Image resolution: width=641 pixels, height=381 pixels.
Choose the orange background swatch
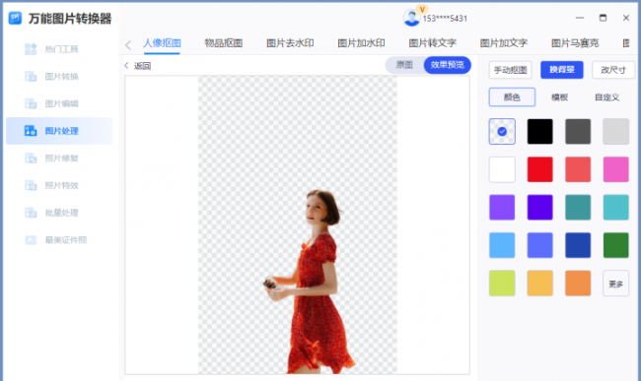[578, 284]
